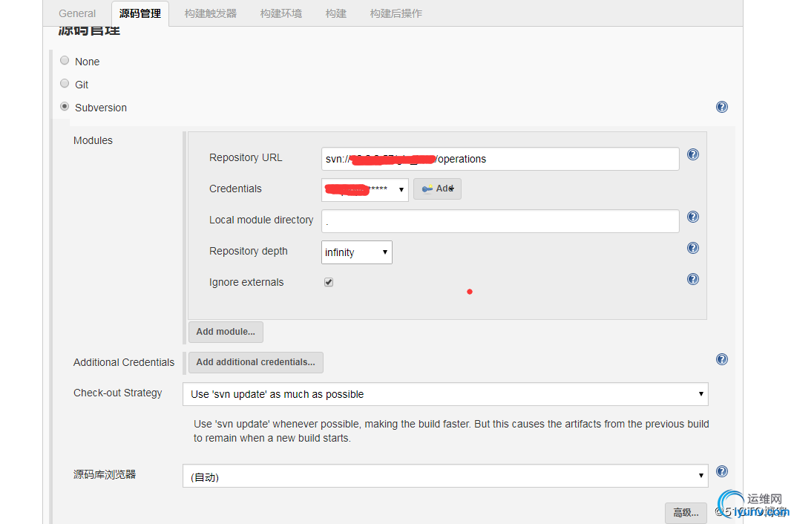
Task: Focus the Local module directory field
Action: pos(500,221)
